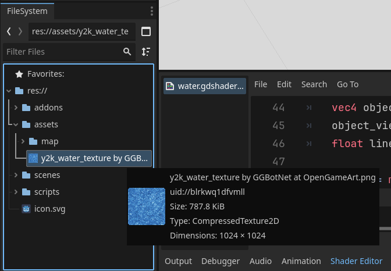Viewport: 391px width, 271px height.
Task: Go back with the left history arrow
Action: point(9,31)
